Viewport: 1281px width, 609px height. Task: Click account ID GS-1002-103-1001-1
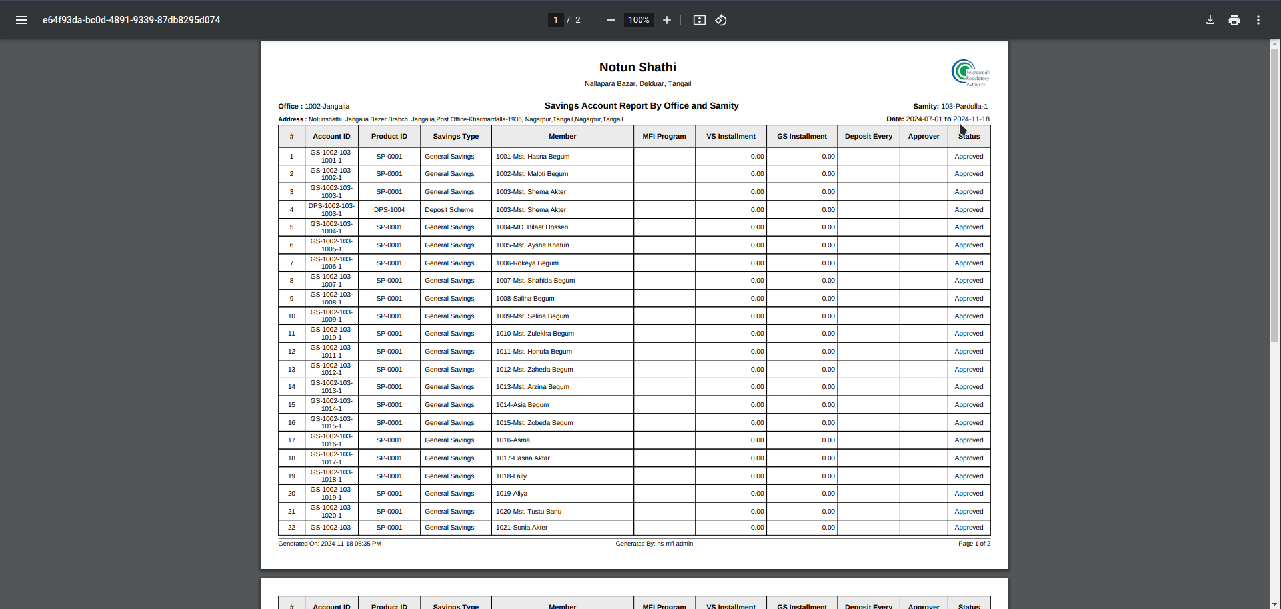[x=331, y=157]
